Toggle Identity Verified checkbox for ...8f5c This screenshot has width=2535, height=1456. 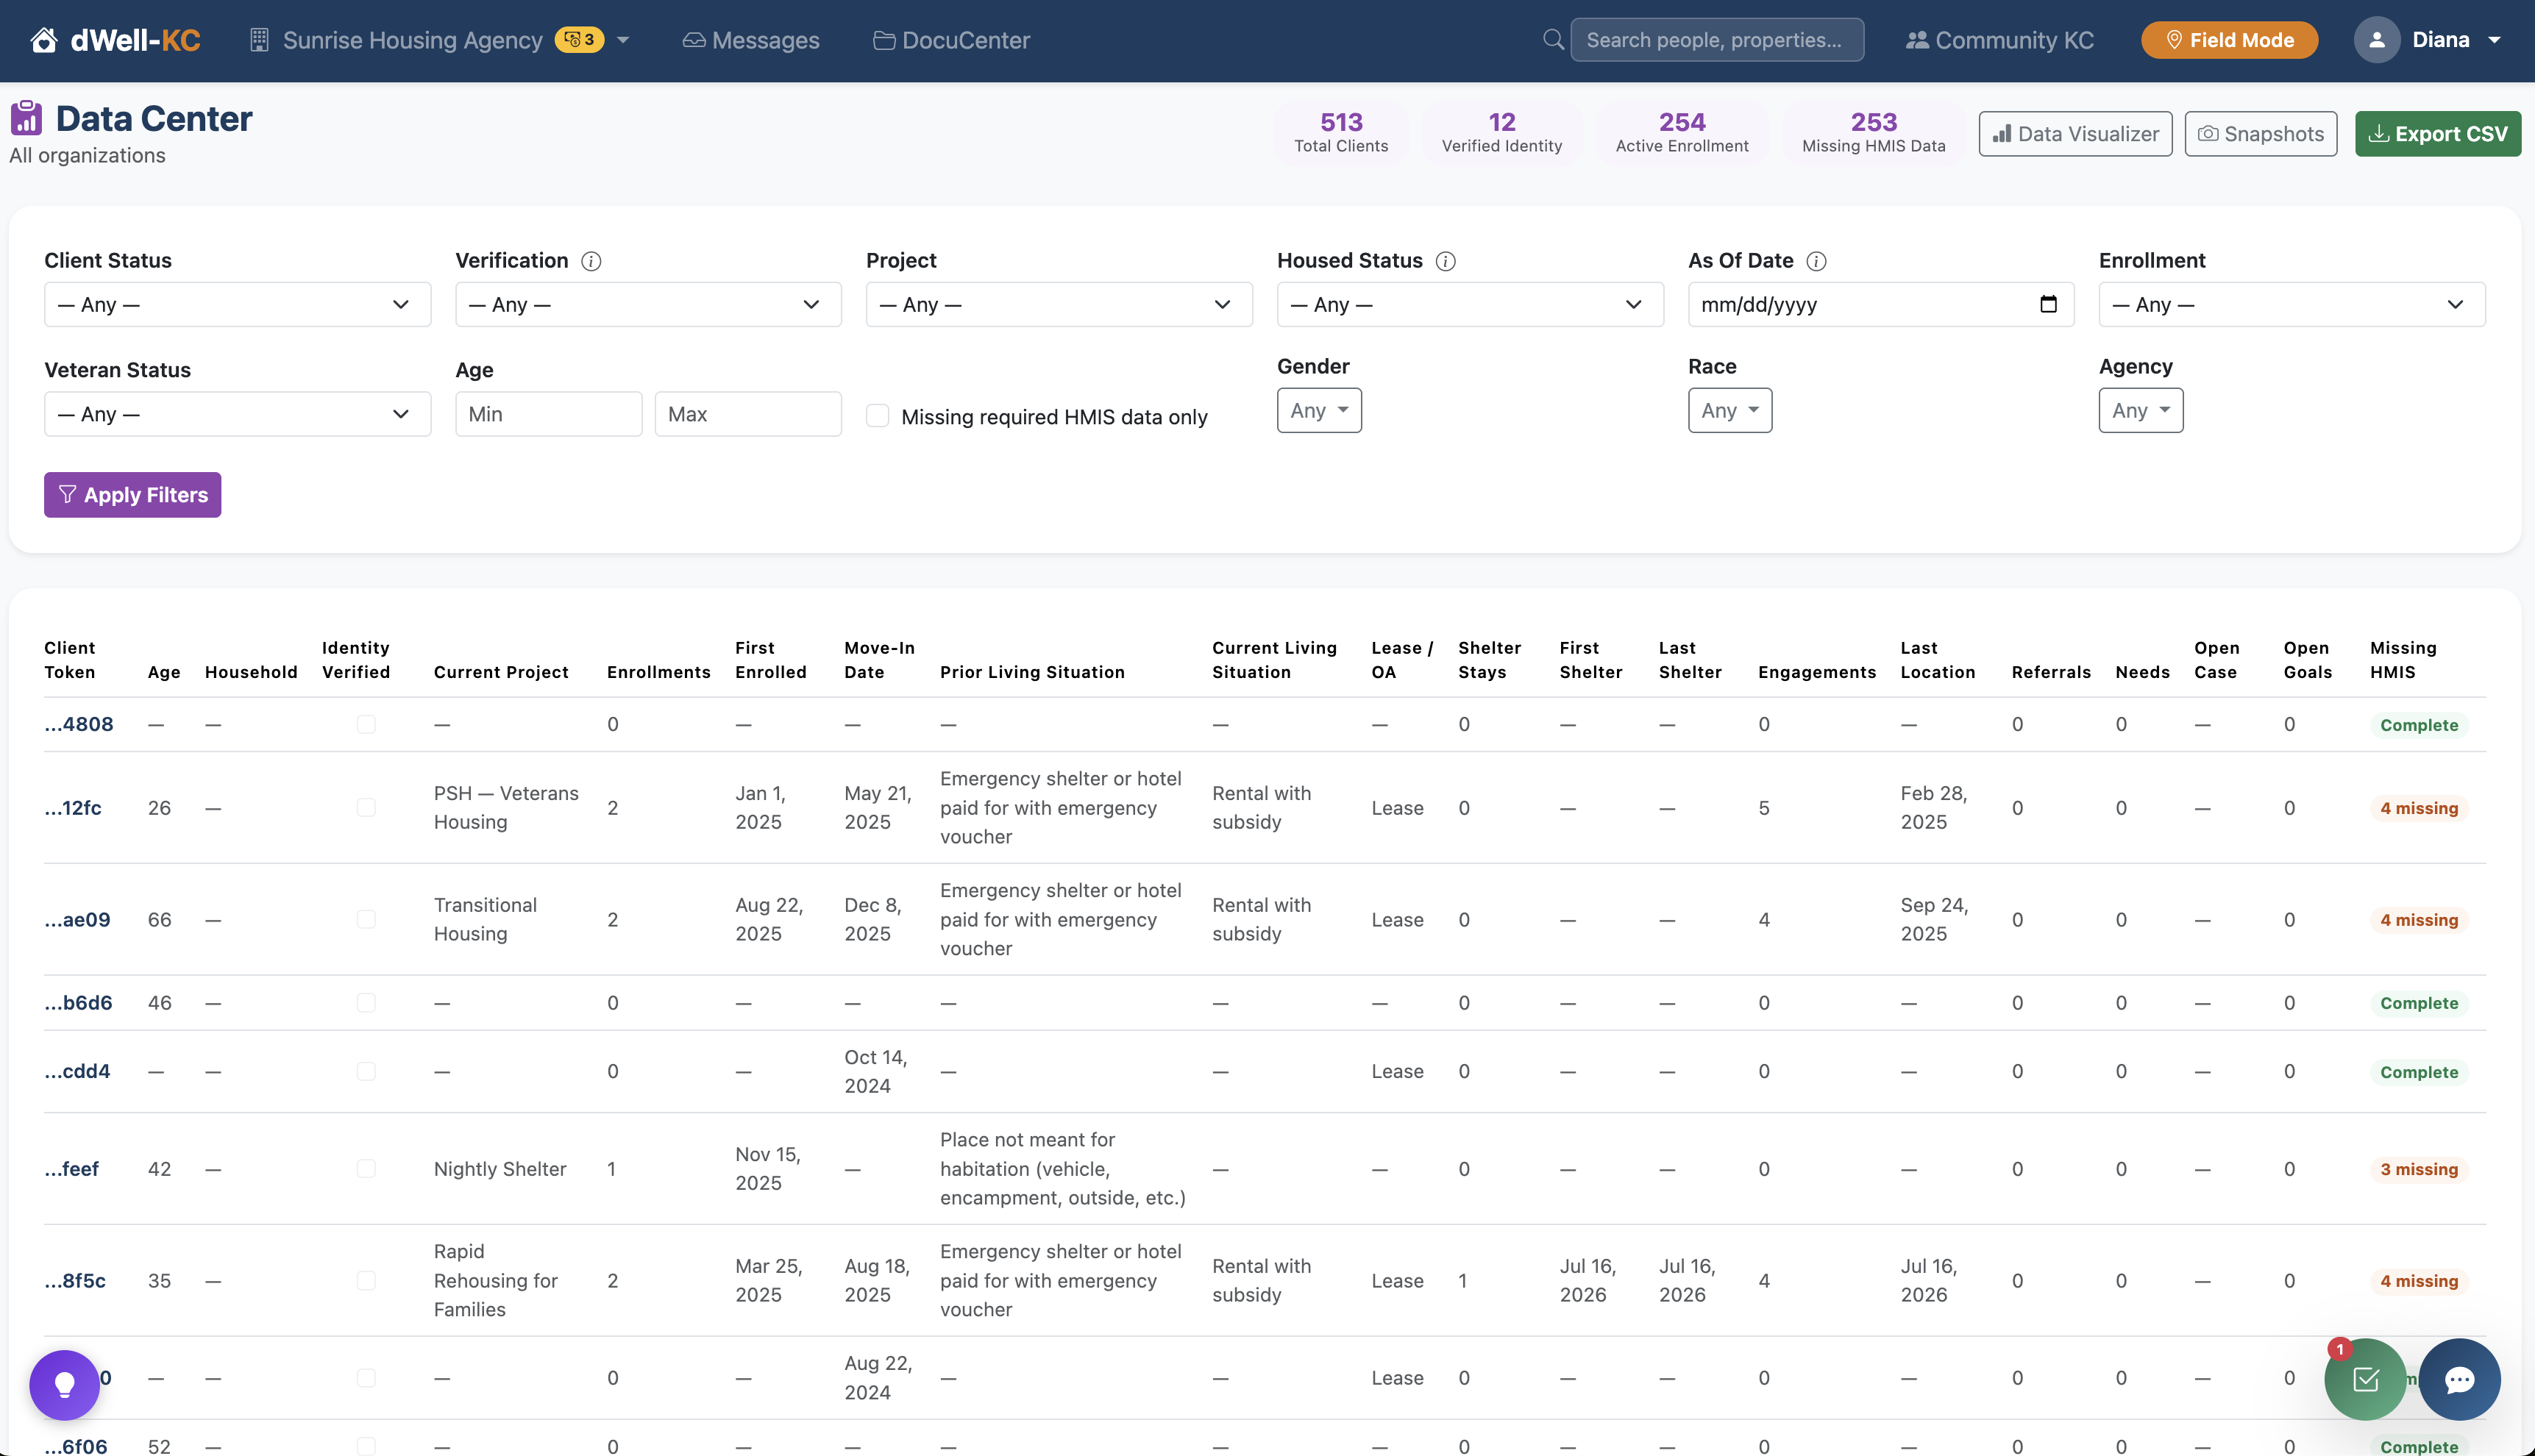366,1280
